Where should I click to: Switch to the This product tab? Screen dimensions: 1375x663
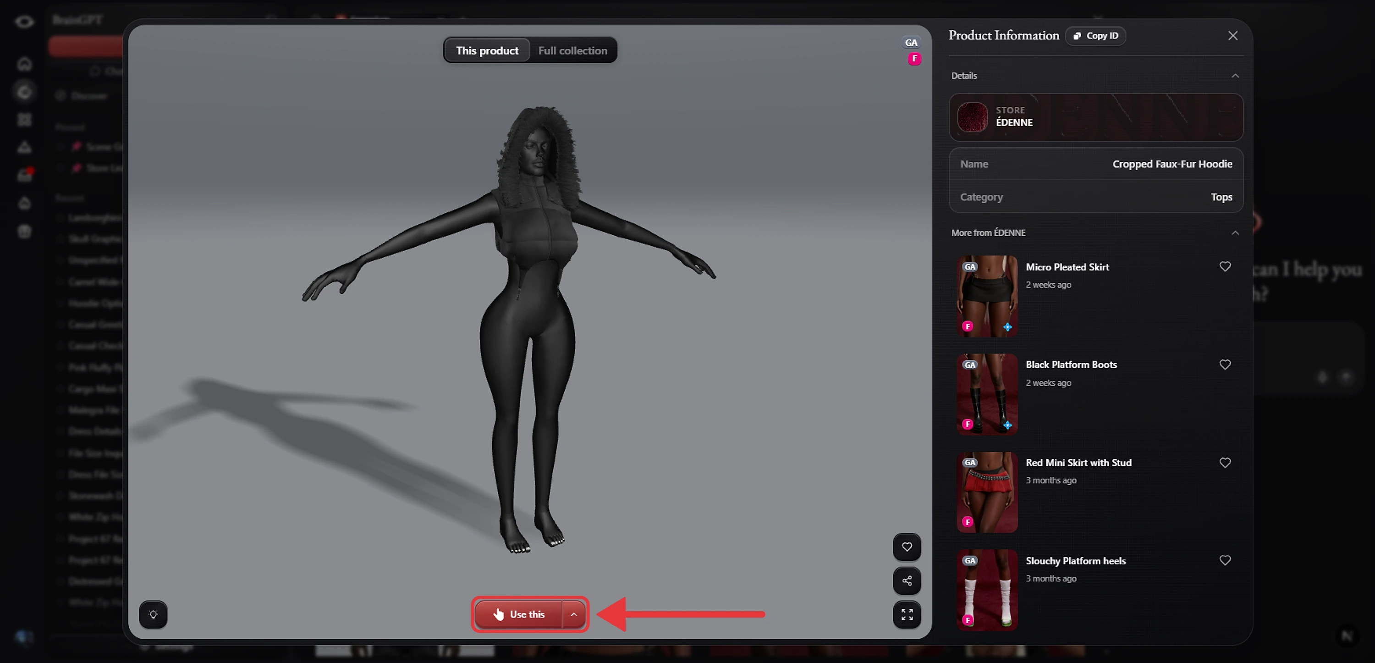click(x=487, y=50)
